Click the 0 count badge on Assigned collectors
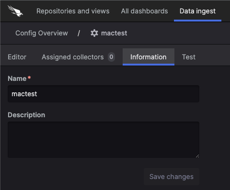230x190 pixels. pos(111,57)
